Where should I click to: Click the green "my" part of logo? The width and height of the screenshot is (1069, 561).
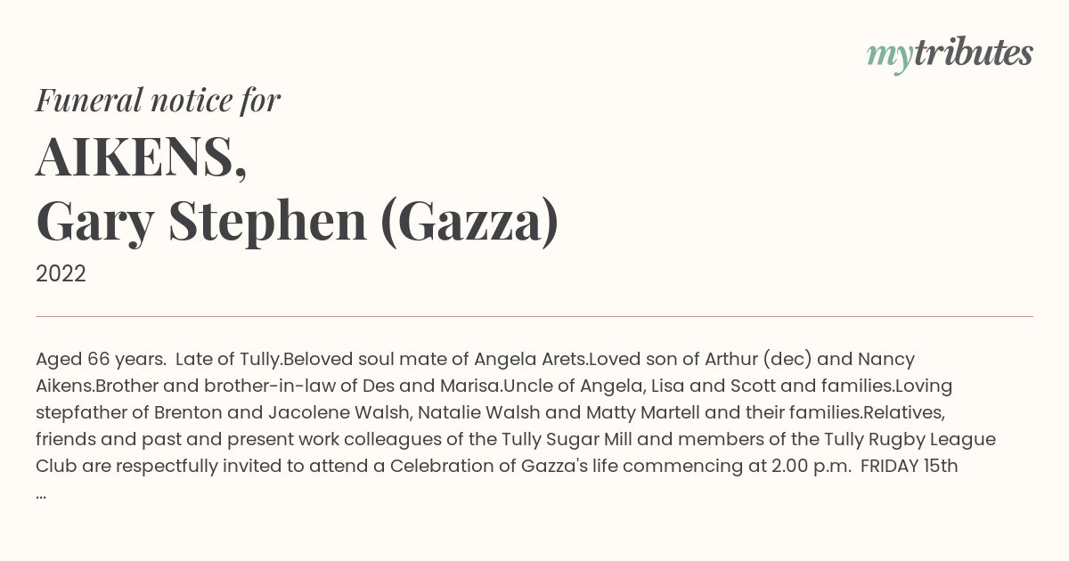(x=890, y=59)
